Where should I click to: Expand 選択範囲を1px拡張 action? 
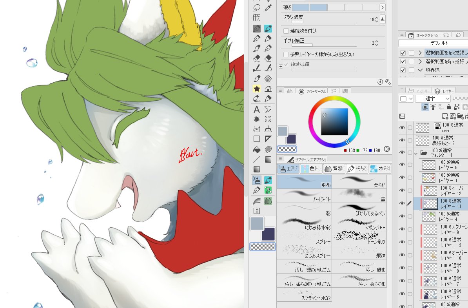pos(420,53)
